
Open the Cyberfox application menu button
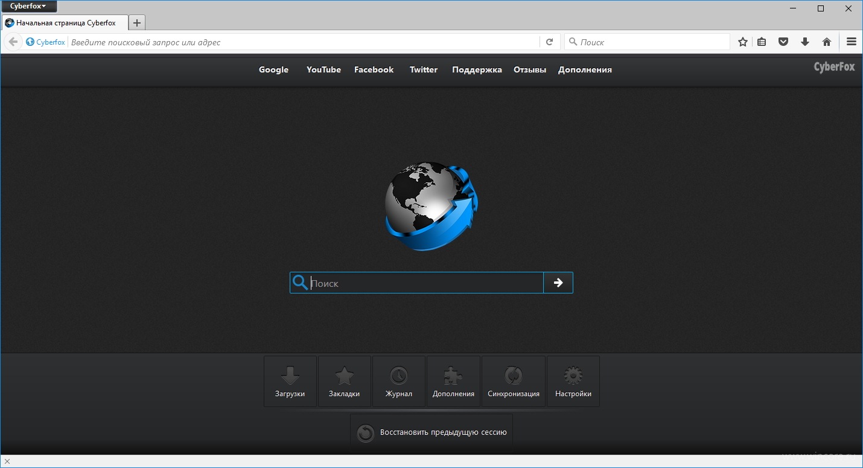coord(29,6)
